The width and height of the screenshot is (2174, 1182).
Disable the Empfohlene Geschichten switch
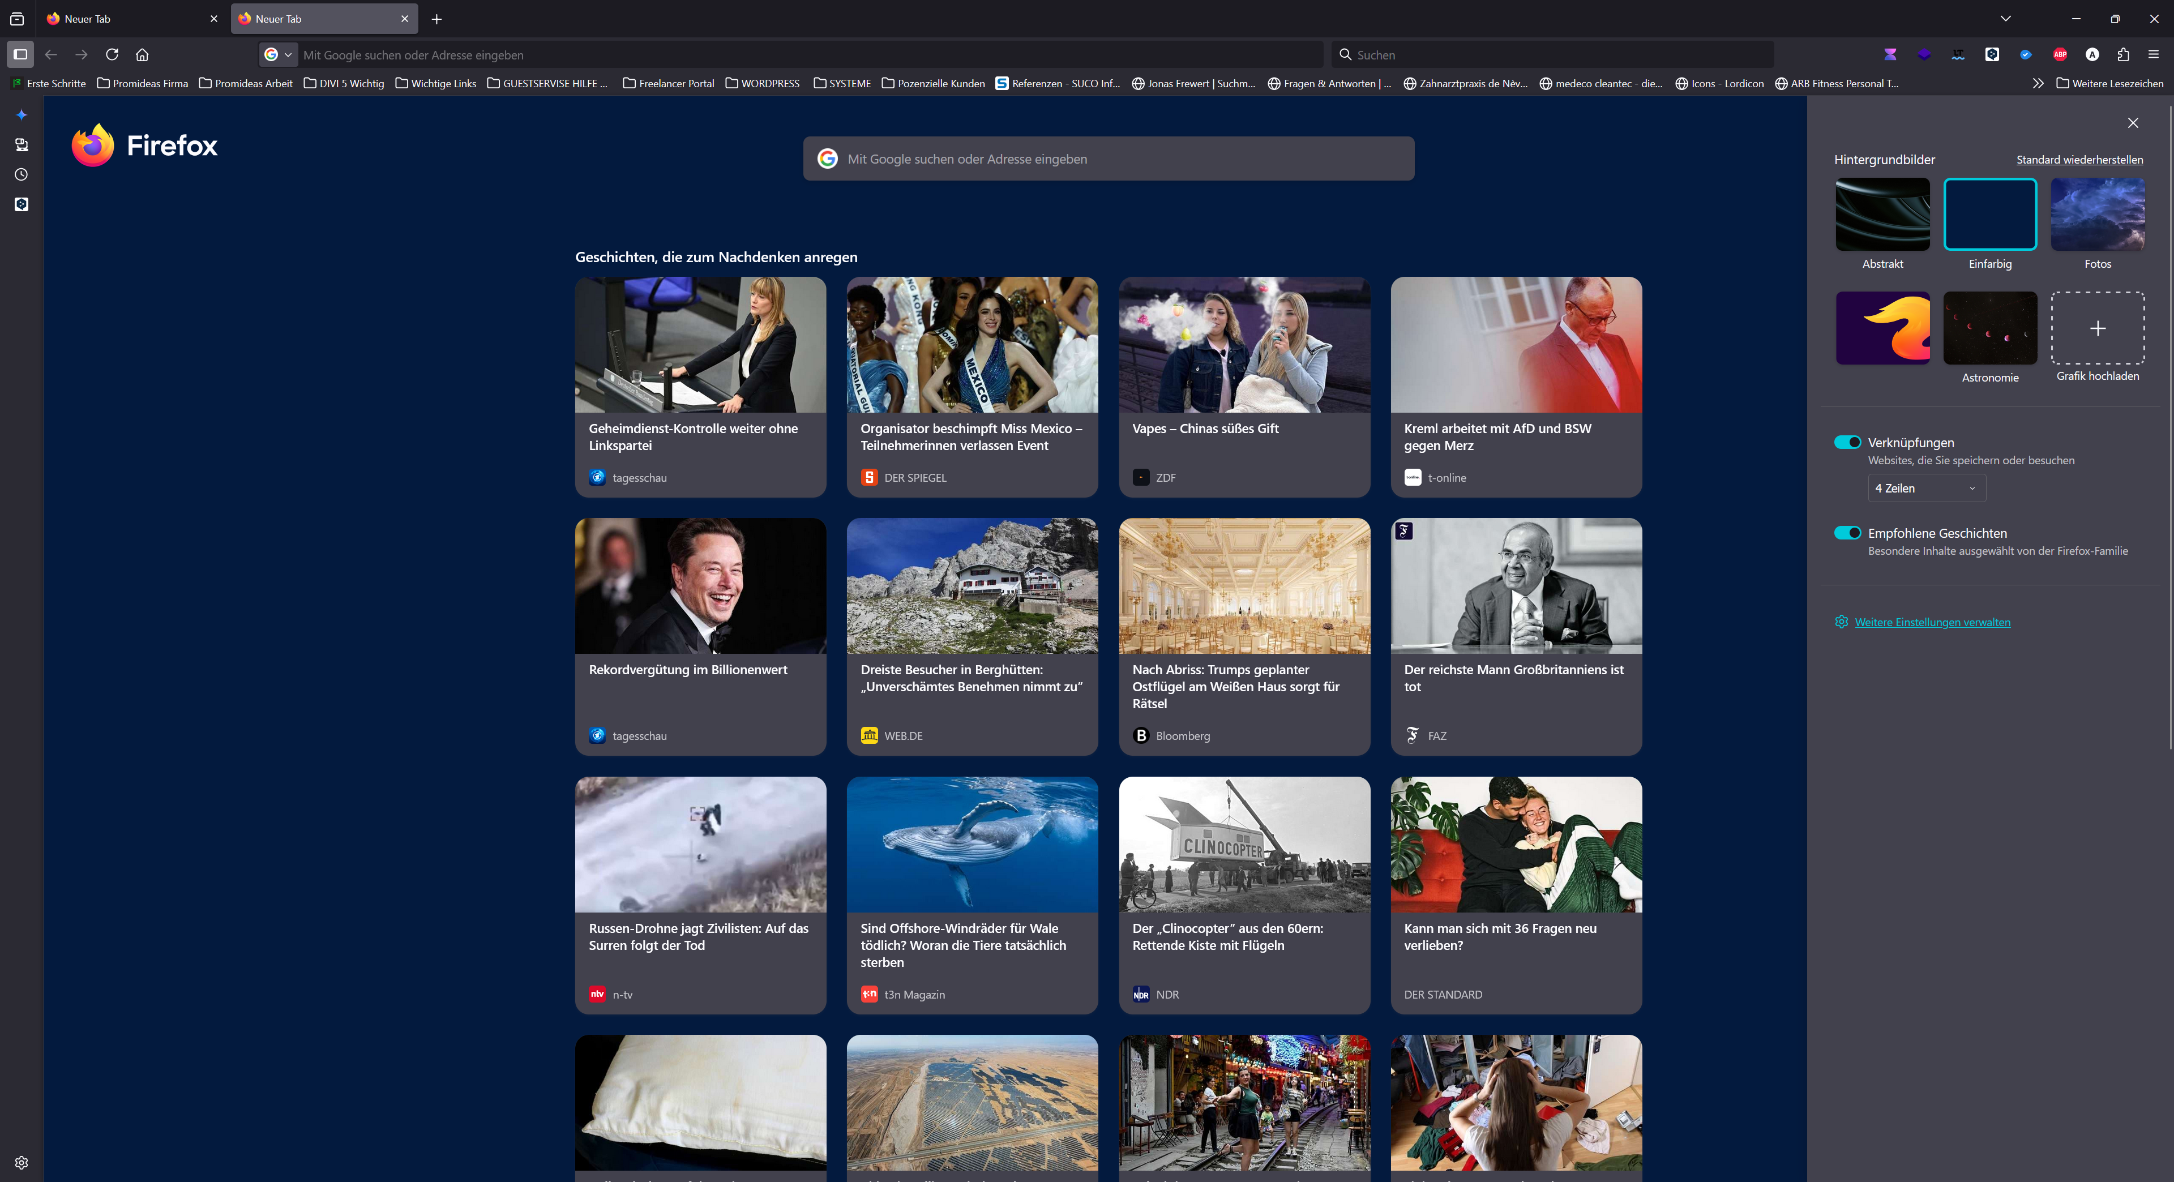[x=1847, y=533]
